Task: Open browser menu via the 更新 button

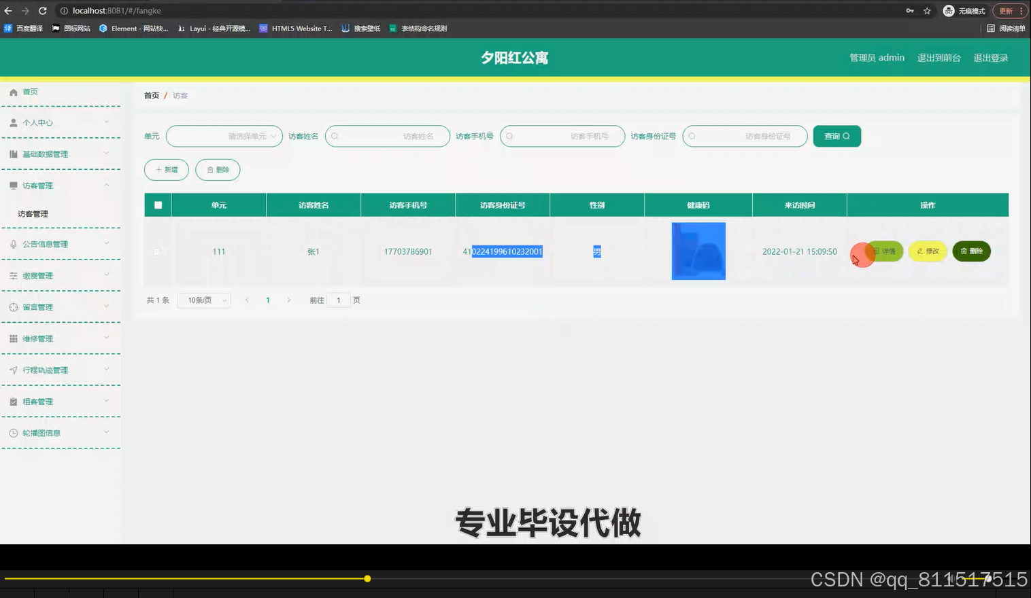Action: pos(1011,11)
